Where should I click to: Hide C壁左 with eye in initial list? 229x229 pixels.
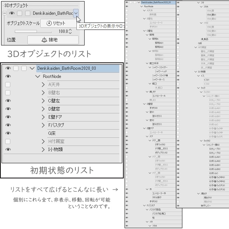[x=8, y=100]
